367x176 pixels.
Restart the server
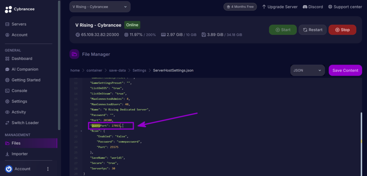(313, 30)
